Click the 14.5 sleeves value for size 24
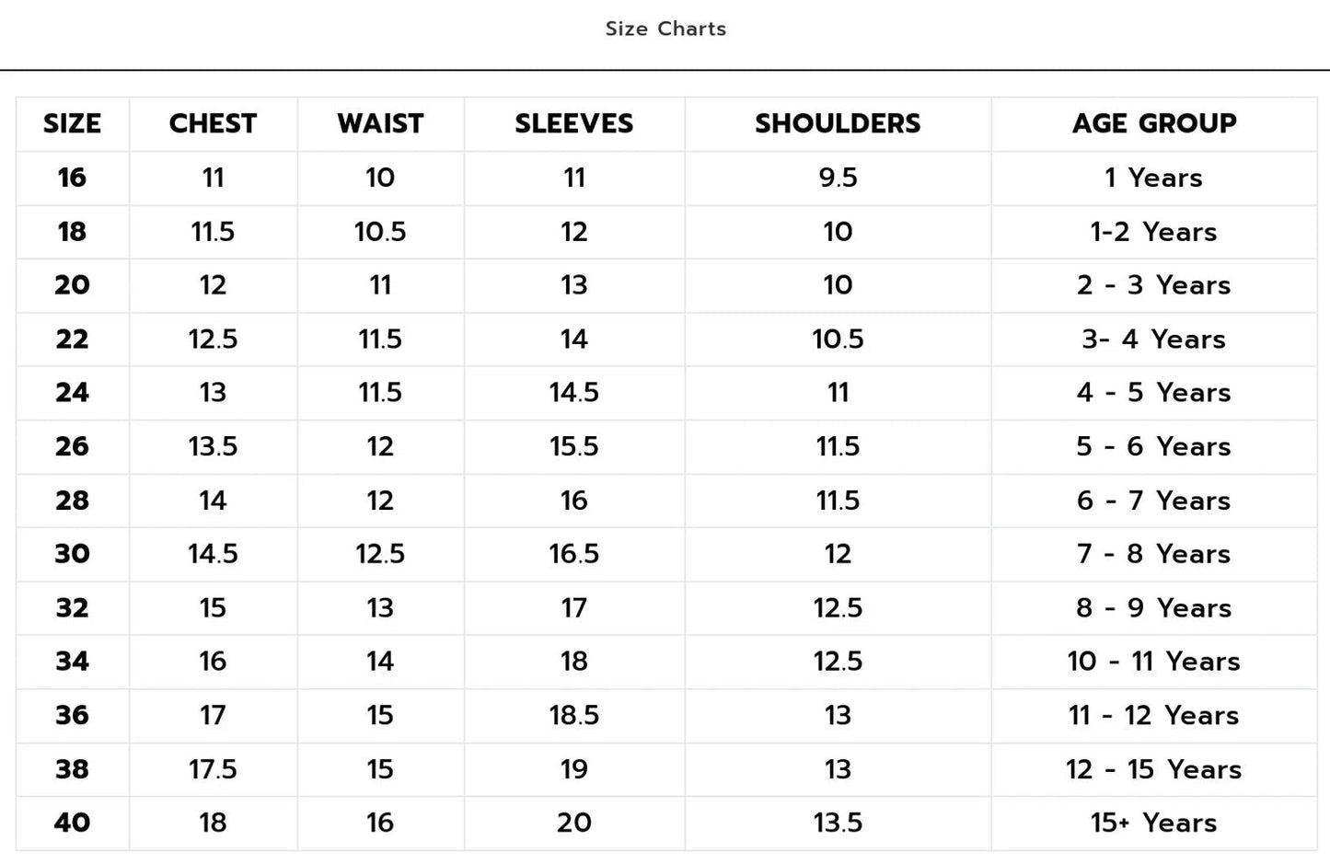 [574, 393]
